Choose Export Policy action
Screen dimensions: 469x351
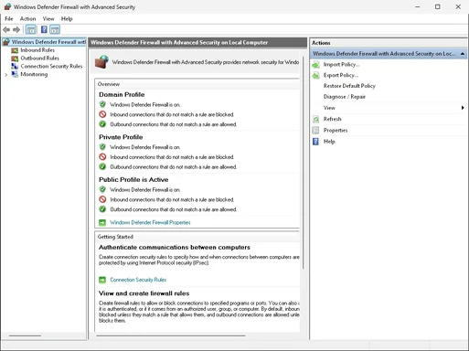click(x=341, y=75)
